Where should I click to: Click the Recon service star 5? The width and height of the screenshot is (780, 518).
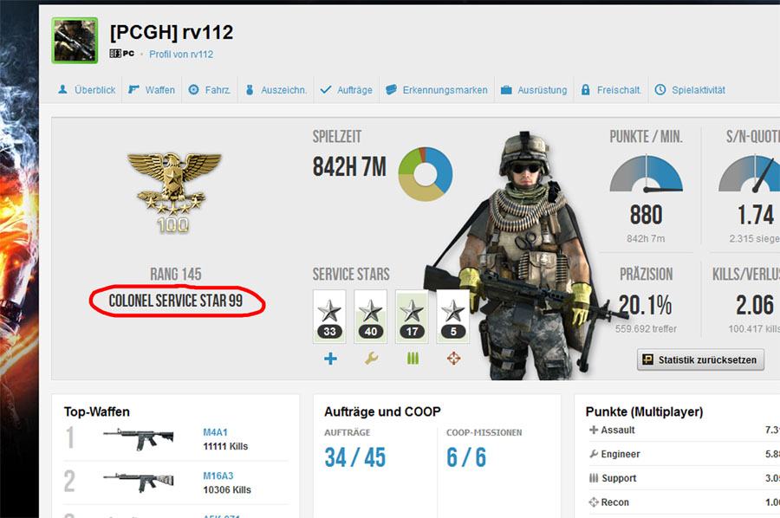452,317
